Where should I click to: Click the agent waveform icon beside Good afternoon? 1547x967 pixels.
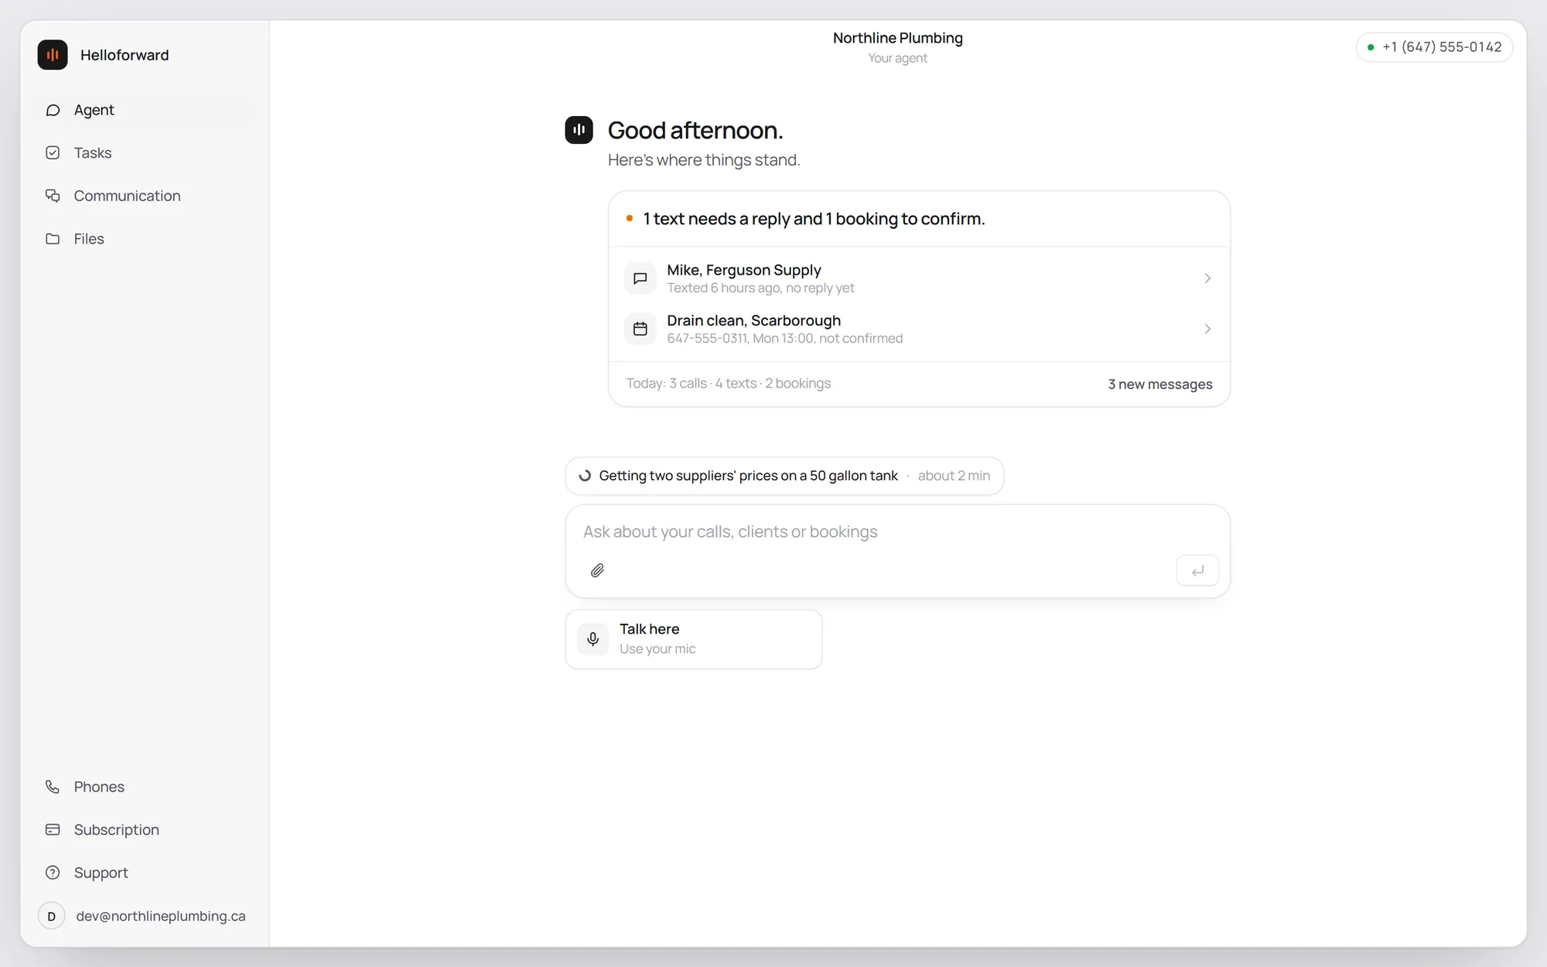[579, 130]
